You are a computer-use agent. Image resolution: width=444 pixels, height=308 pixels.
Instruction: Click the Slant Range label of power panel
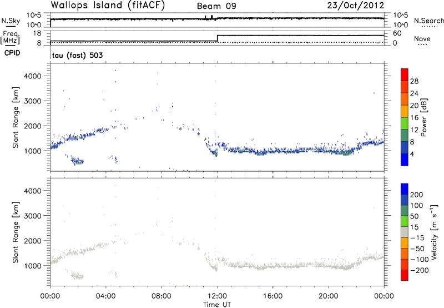16,117
